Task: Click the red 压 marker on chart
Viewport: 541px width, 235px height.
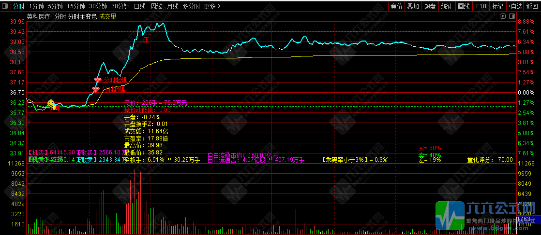Action: tap(146, 40)
